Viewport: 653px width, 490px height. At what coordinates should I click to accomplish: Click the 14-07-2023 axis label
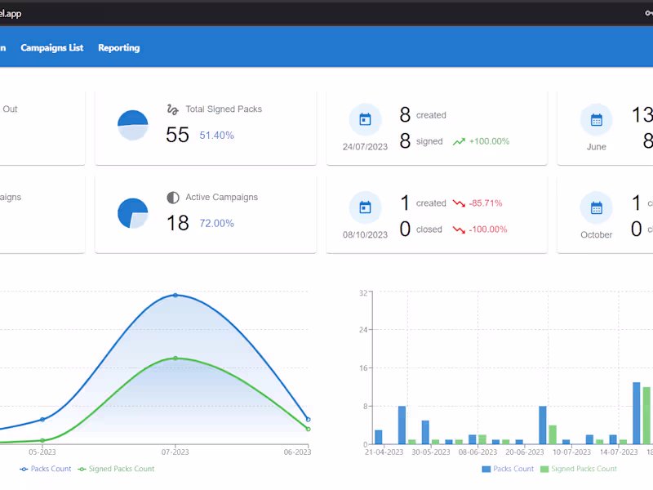(x=619, y=452)
